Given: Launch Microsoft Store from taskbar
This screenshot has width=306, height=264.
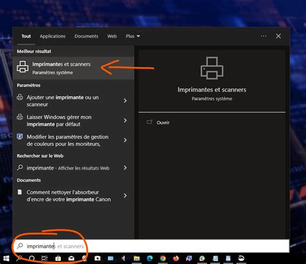Looking at the screenshot, I should (x=58, y=258).
